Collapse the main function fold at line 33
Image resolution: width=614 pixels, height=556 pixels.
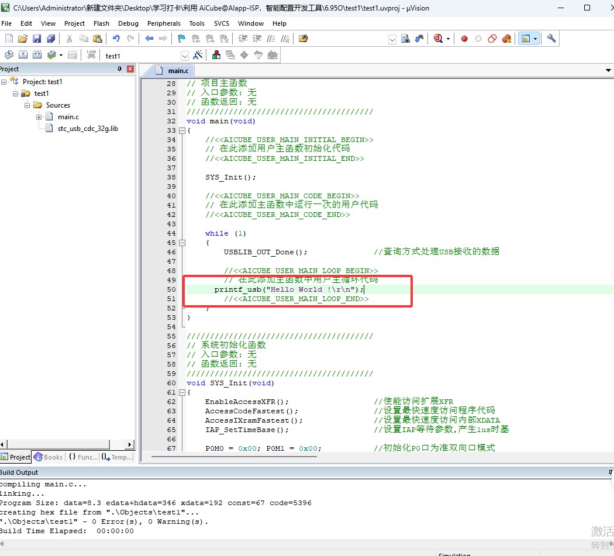click(182, 130)
